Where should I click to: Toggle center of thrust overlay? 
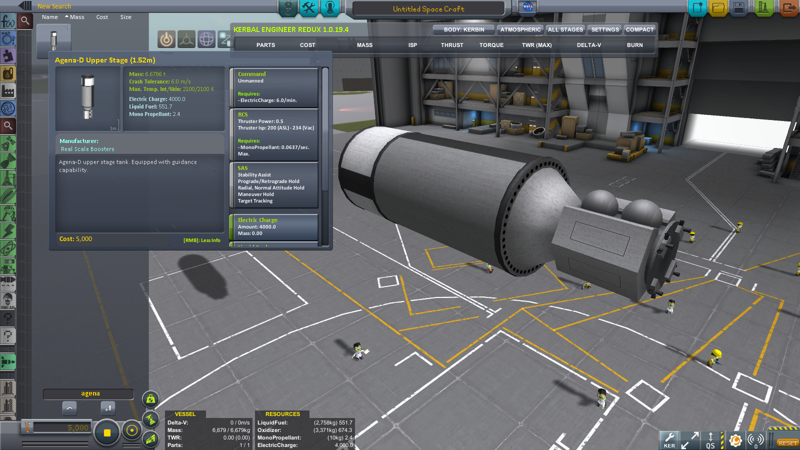150,419
